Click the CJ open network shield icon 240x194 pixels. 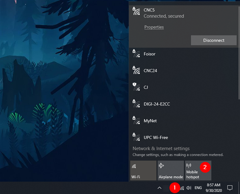[136, 87]
